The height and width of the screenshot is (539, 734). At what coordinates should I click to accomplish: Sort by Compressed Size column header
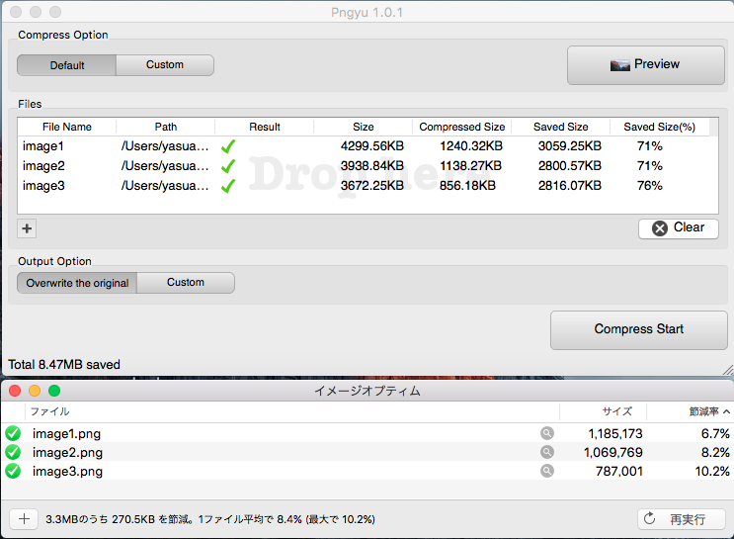[x=462, y=127]
